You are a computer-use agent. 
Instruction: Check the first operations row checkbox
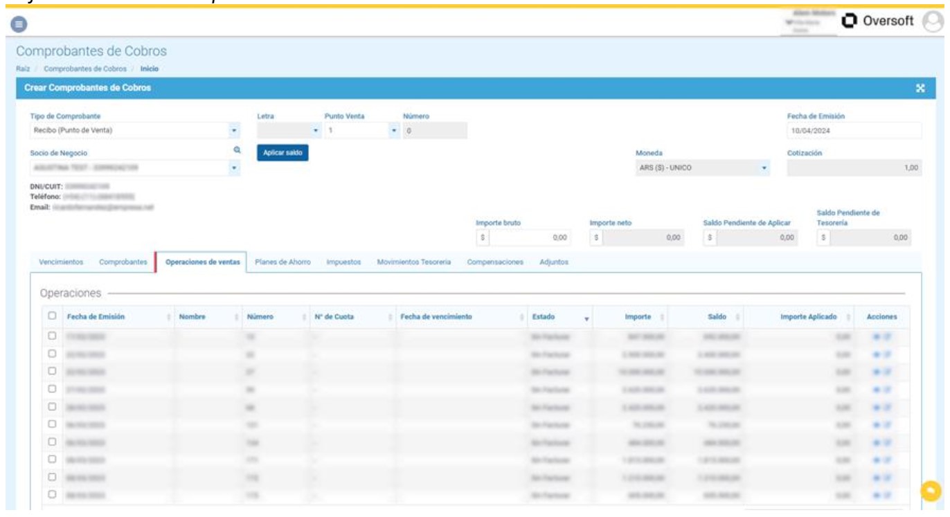pos(52,336)
